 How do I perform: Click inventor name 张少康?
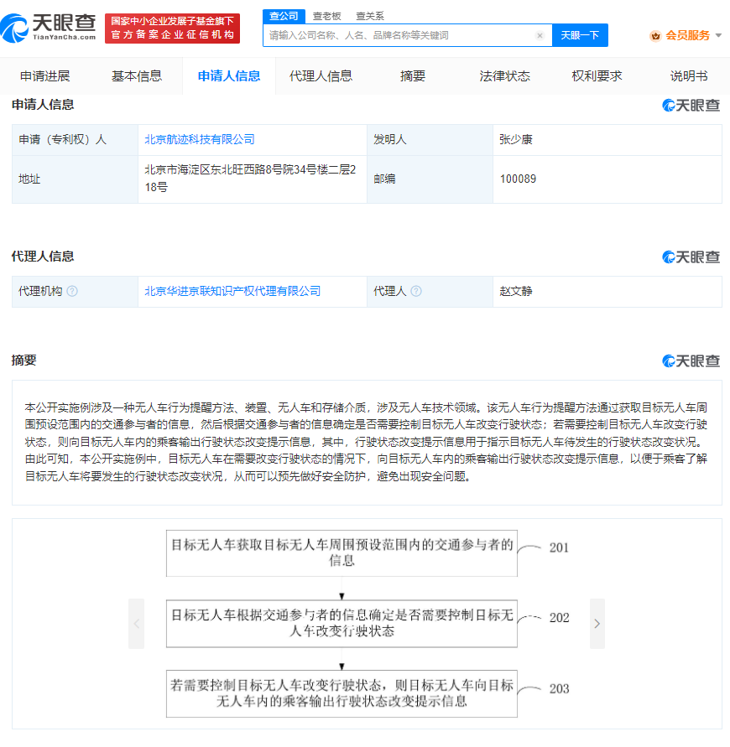click(x=515, y=139)
